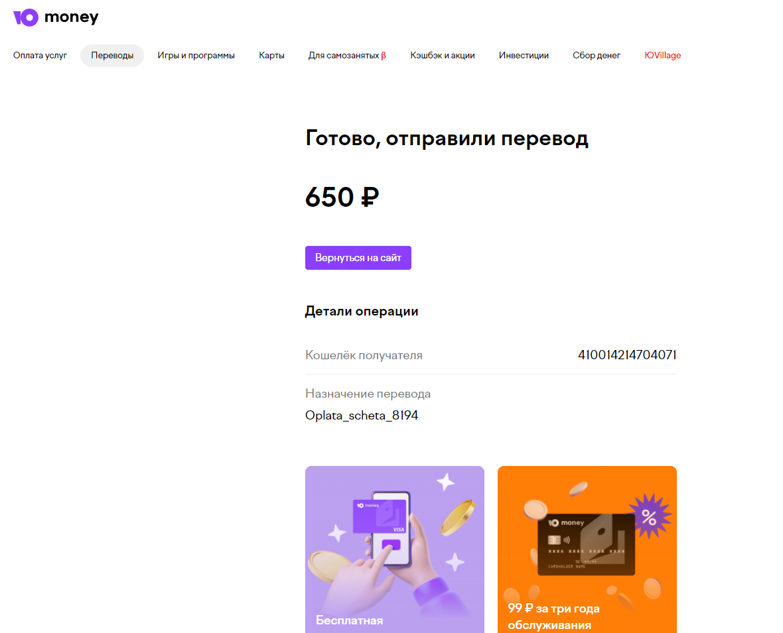
Task: Click the black YooMoney card image
Action: 586,544
